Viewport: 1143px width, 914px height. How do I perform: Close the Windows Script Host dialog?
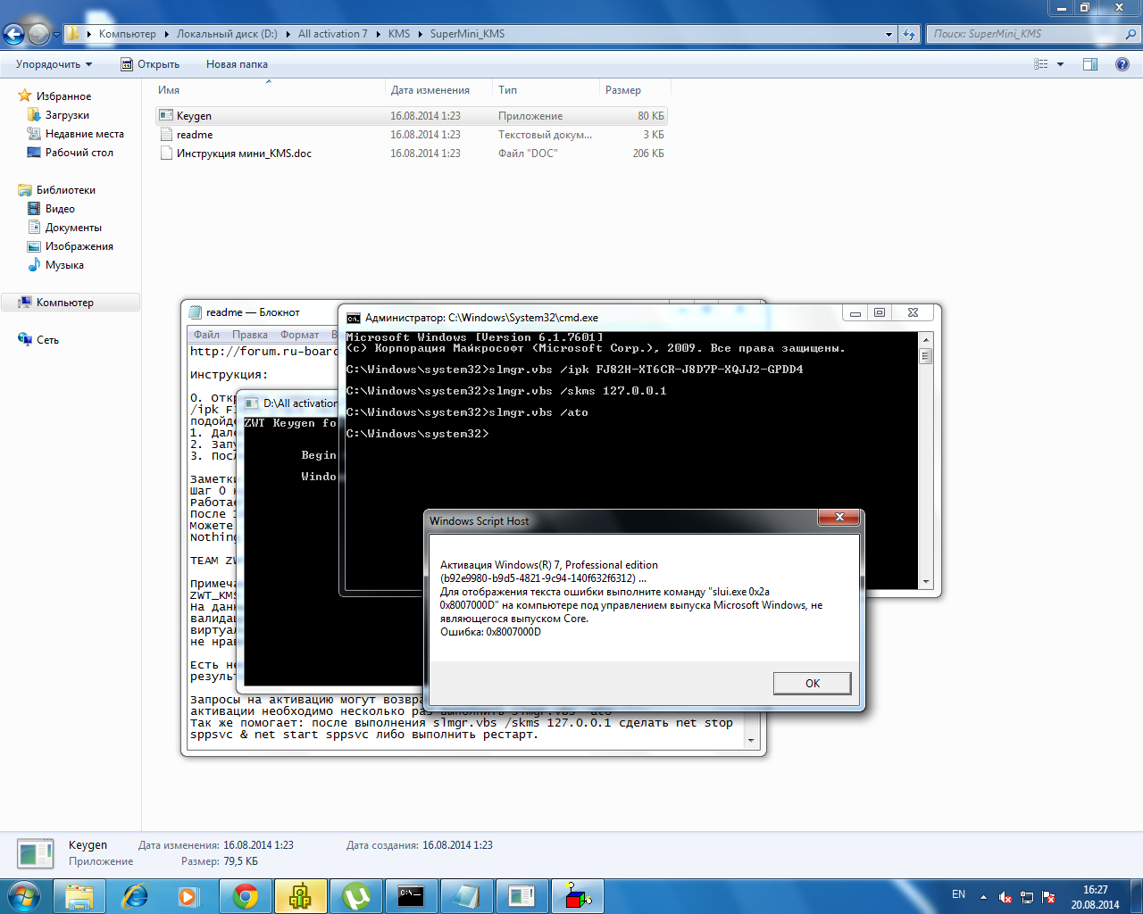click(x=839, y=517)
